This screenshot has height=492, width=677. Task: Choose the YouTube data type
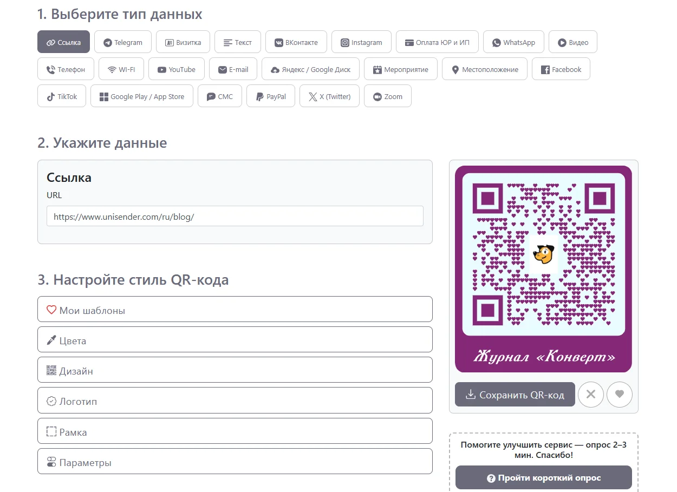[177, 69]
